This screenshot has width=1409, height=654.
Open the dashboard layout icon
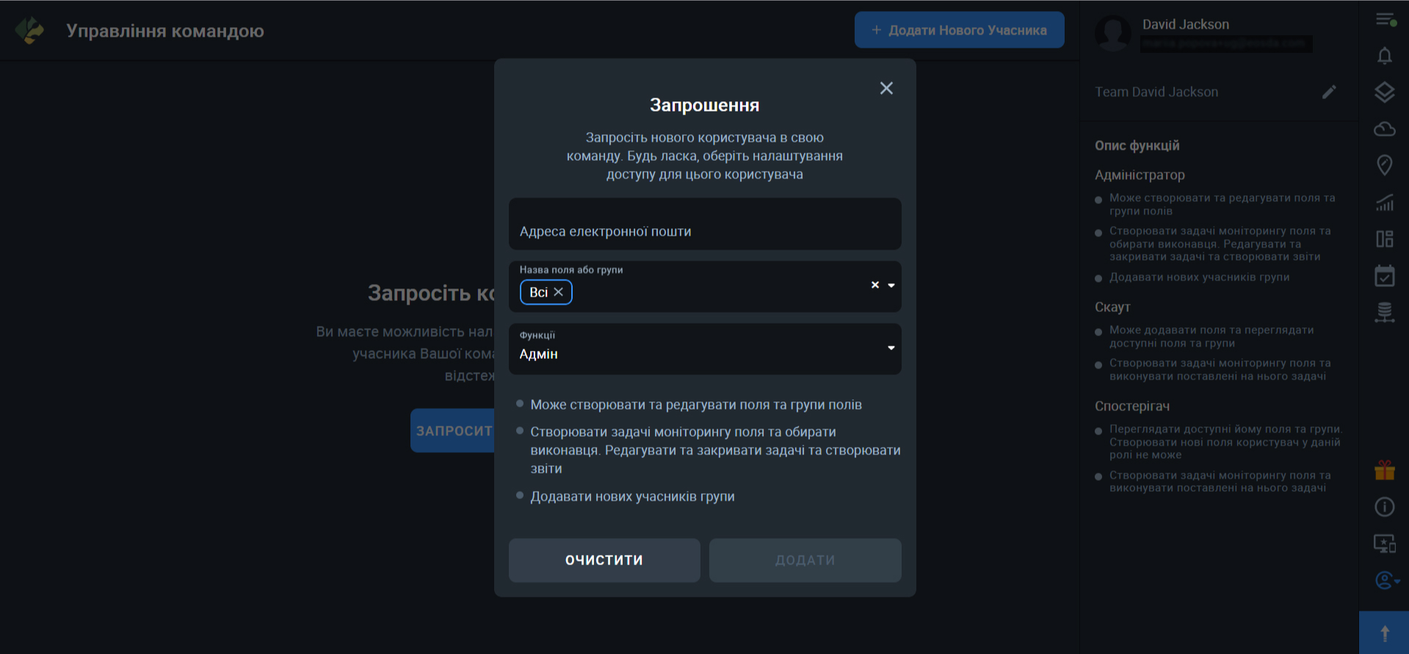(x=1384, y=239)
